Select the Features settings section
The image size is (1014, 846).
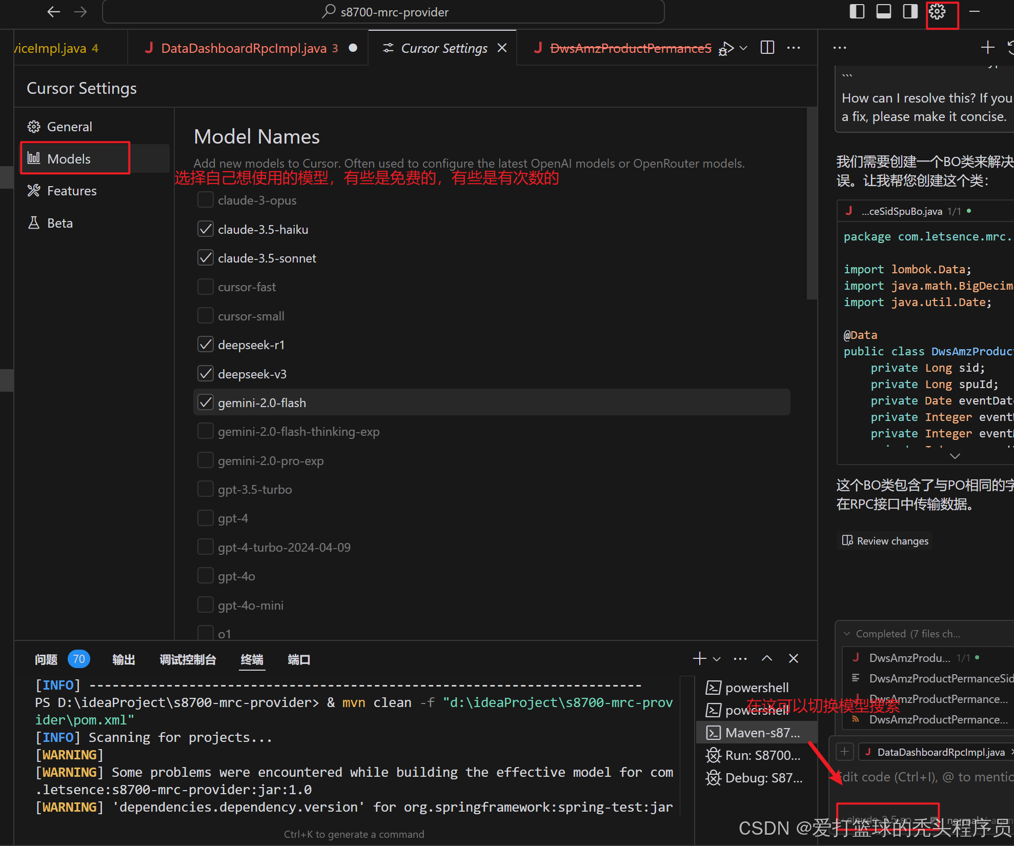coord(71,191)
